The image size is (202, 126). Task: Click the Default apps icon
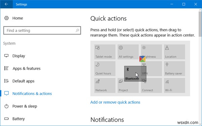pos(6,81)
